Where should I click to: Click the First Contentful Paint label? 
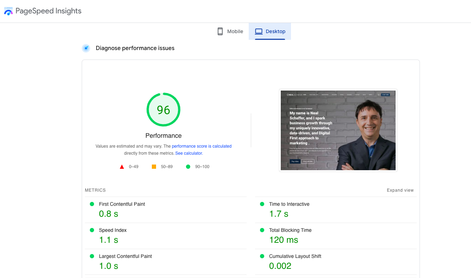[122, 204]
